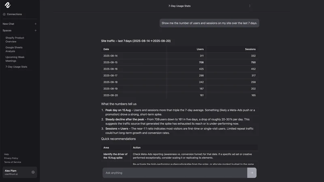Click plus icon next to Spaces

pos(36,31)
